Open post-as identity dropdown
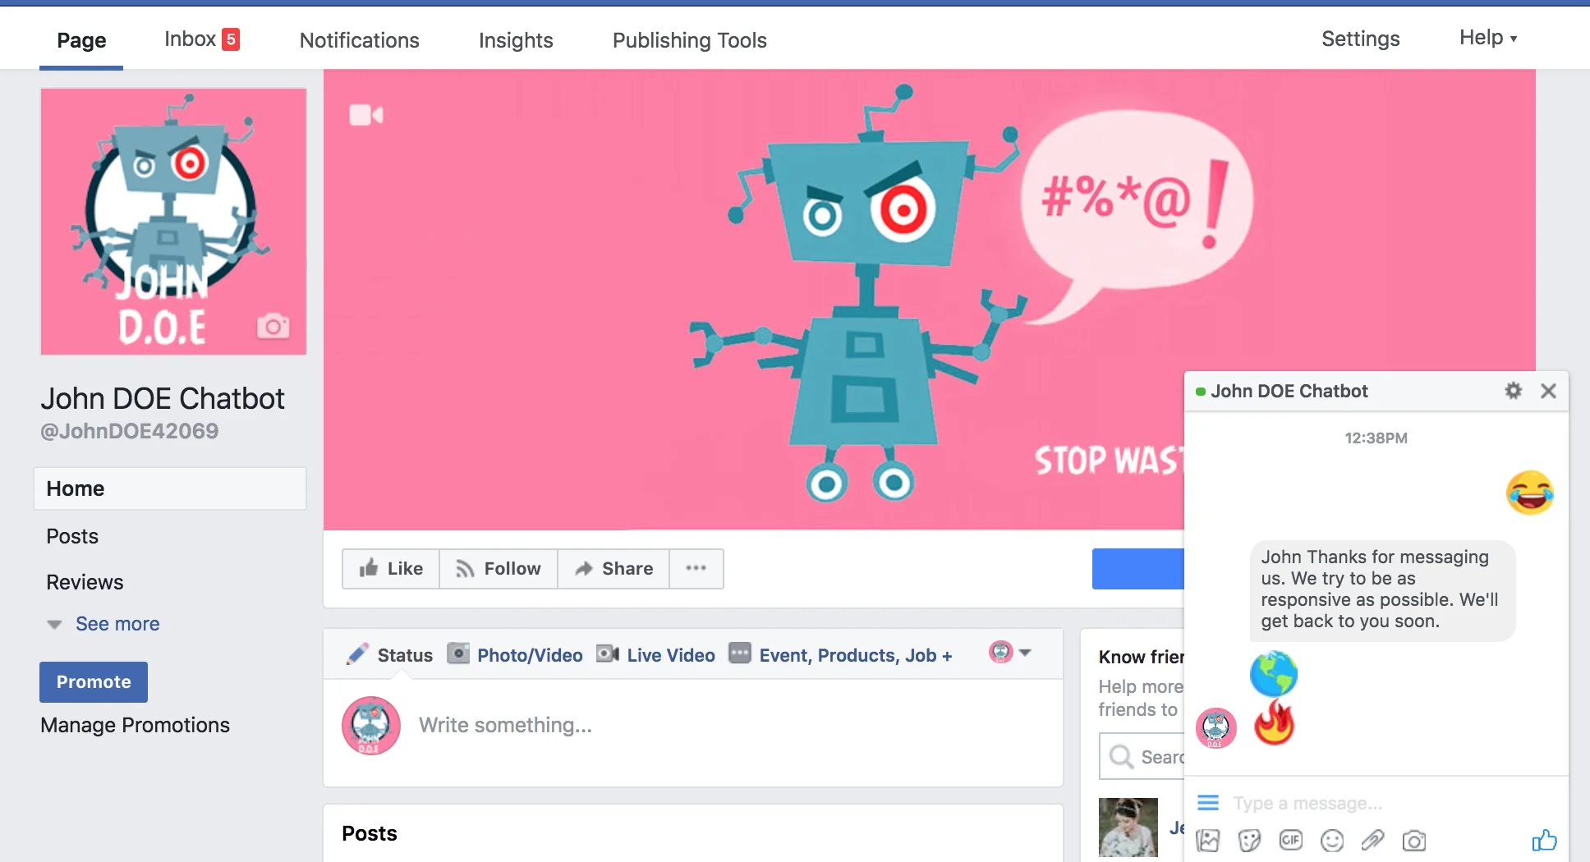This screenshot has height=862, width=1590. (x=1010, y=653)
